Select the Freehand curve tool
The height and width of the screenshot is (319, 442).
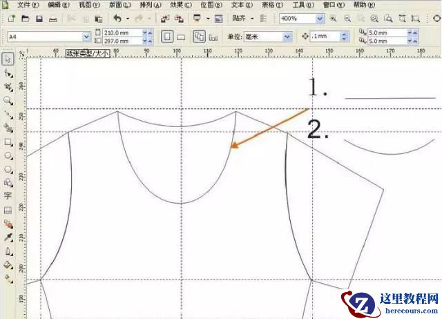(8, 115)
